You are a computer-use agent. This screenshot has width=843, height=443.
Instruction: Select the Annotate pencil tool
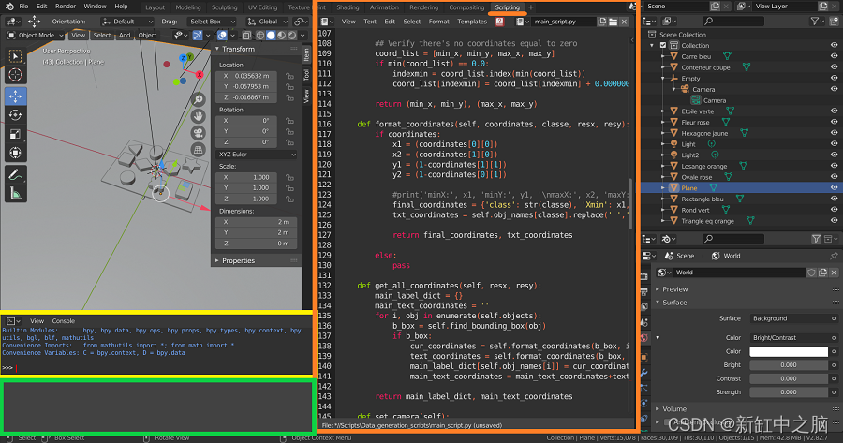pos(16,175)
